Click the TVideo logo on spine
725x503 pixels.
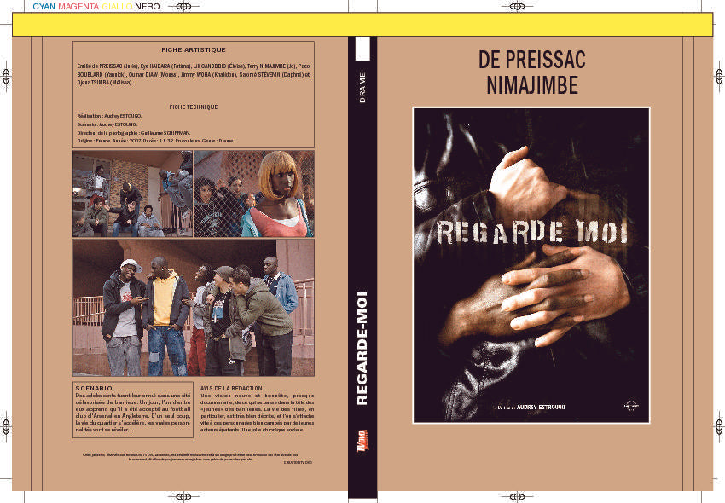pyautogui.click(x=362, y=441)
